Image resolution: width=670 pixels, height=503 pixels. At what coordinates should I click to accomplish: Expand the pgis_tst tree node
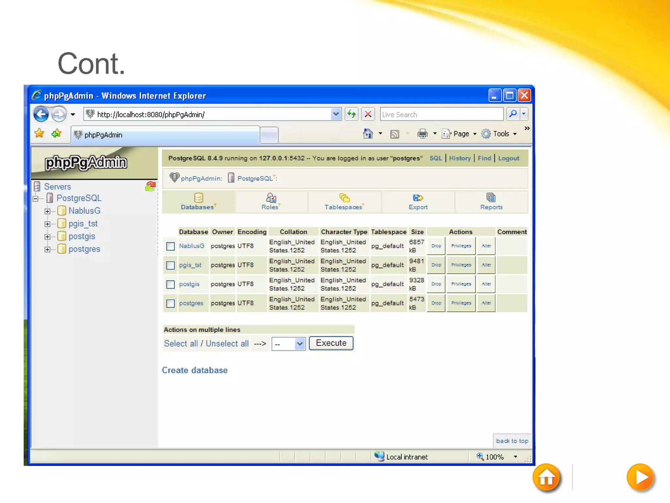(x=47, y=224)
